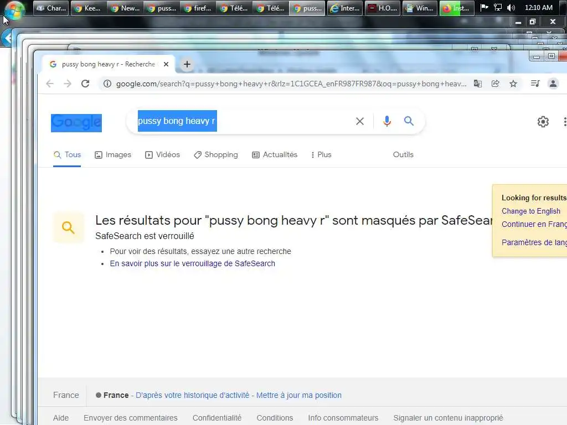Submit search with magnifier icon
The image size is (567, 425).
coord(409,121)
